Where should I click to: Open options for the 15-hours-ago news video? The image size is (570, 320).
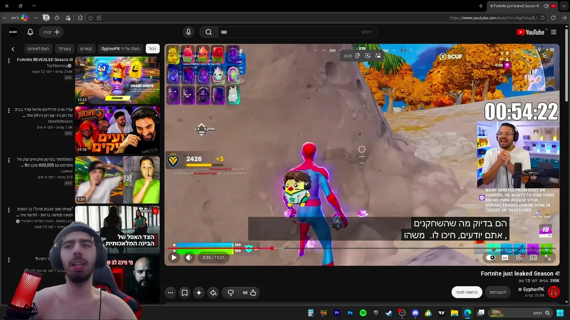[x=8, y=210]
